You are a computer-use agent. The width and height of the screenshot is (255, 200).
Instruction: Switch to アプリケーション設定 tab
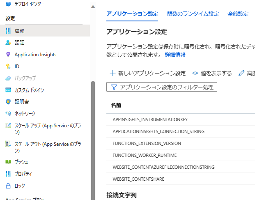(132, 14)
